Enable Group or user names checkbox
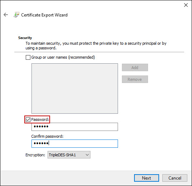192x186 pixels. (x=28, y=57)
